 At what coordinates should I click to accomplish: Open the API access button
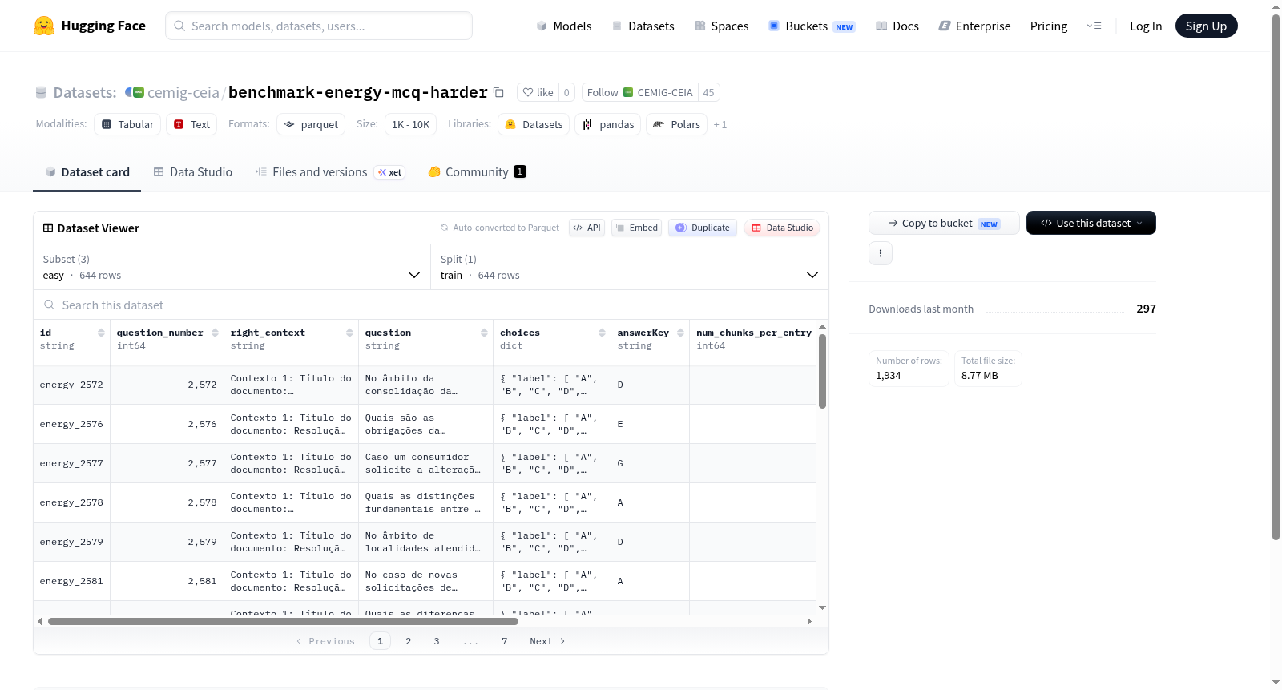click(x=587, y=228)
